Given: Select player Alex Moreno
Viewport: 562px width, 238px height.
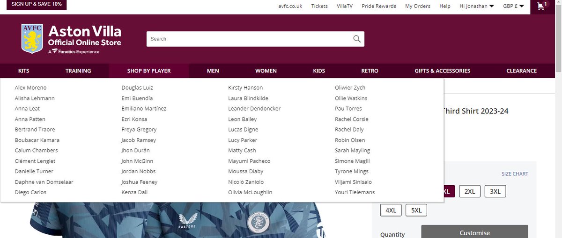Looking at the screenshot, I should click(x=30, y=88).
